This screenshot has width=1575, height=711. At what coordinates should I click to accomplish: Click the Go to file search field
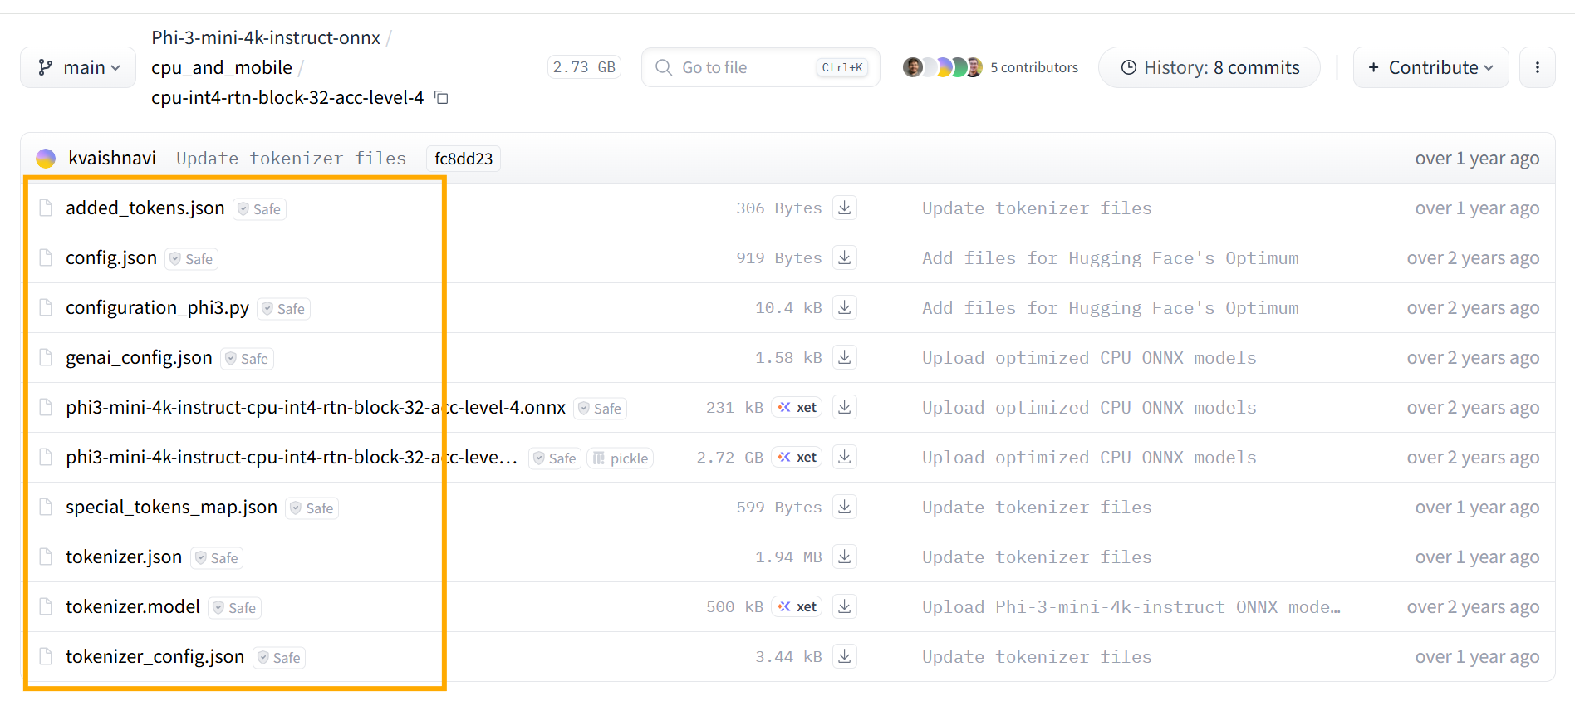[760, 67]
